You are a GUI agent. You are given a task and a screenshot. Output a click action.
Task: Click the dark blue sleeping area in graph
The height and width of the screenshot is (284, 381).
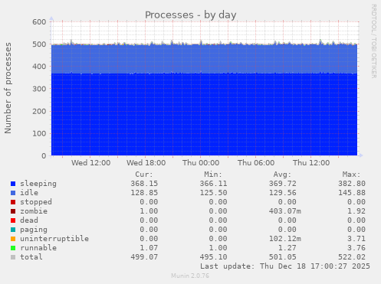[204, 114]
